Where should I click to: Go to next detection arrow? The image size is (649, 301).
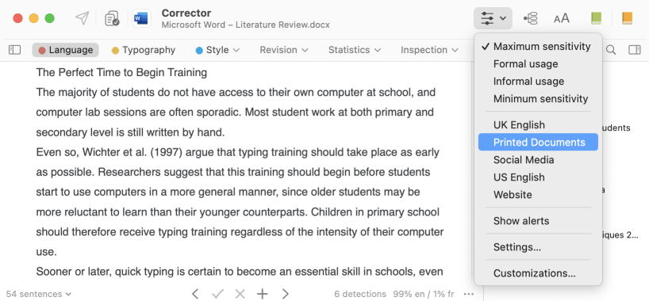(285, 294)
